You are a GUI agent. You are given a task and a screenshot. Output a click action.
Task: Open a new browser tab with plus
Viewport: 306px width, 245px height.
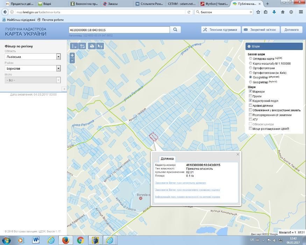[268, 4]
